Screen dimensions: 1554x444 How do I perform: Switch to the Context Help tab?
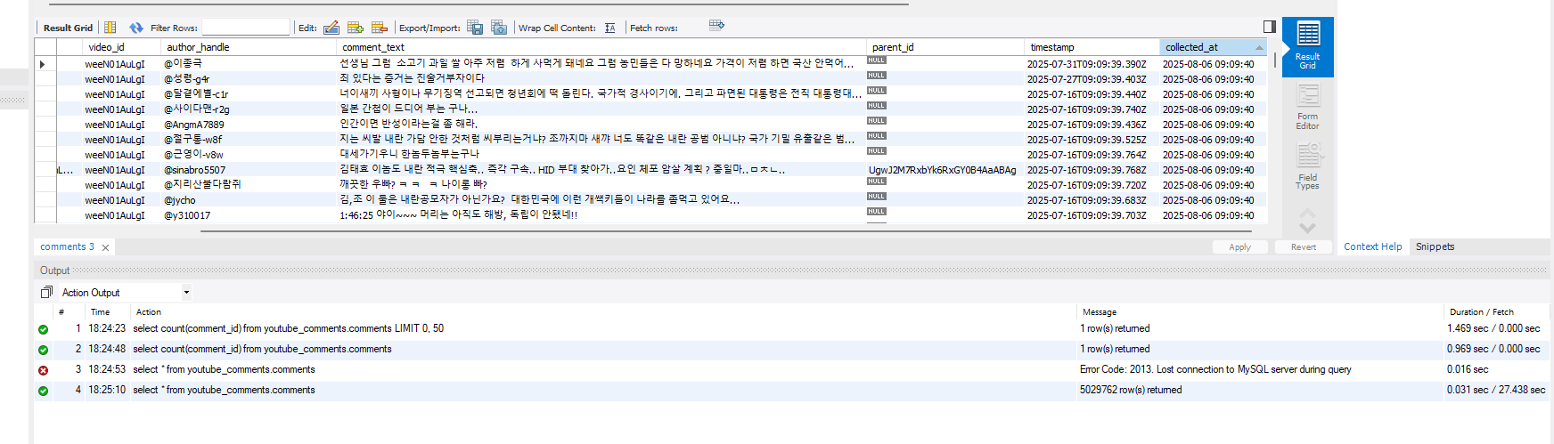click(1372, 246)
